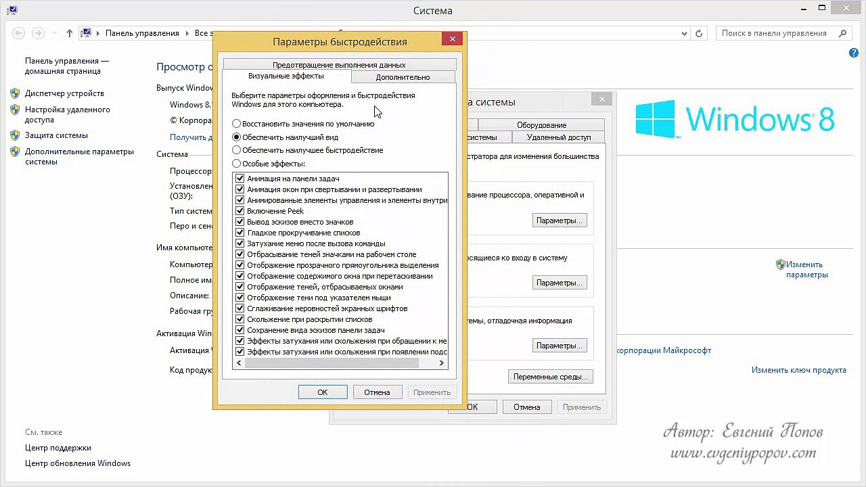Image resolution: width=866 pixels, height=487 pixels.
Task: Uncheck Сглаживание неровностей экранных шрифтов
Action: (240, 308)
